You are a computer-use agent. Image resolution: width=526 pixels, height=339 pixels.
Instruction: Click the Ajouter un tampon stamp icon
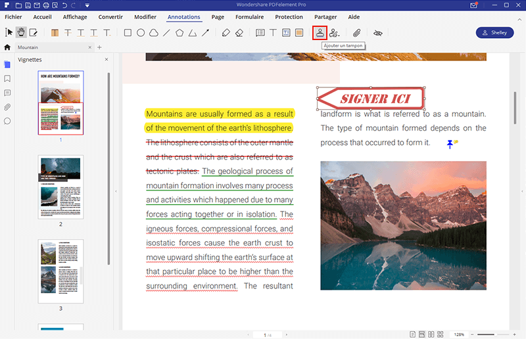point(320,33)
